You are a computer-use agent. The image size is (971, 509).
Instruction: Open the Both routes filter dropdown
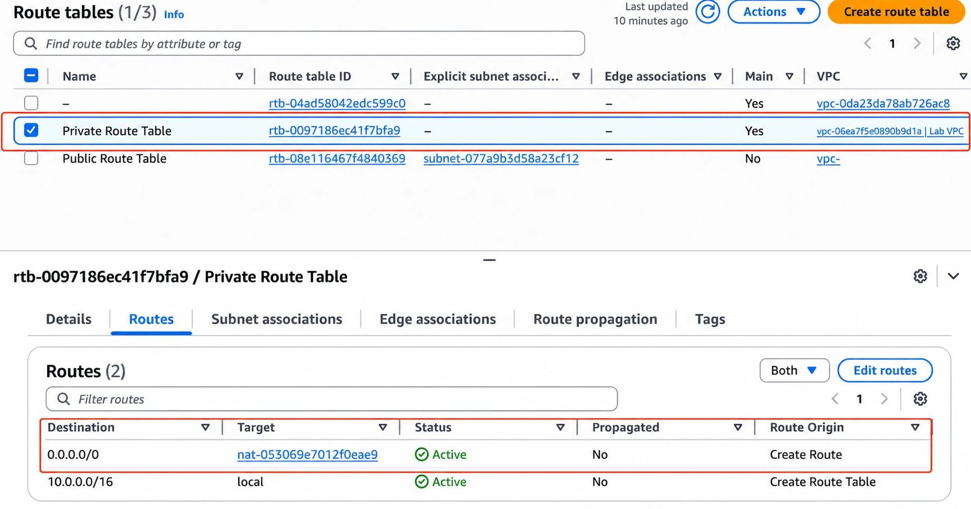click(794, 371)
